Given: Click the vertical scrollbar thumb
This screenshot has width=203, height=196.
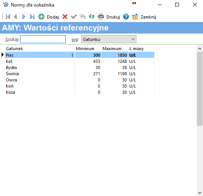Looking at the screenshot, I should point(200,89).
